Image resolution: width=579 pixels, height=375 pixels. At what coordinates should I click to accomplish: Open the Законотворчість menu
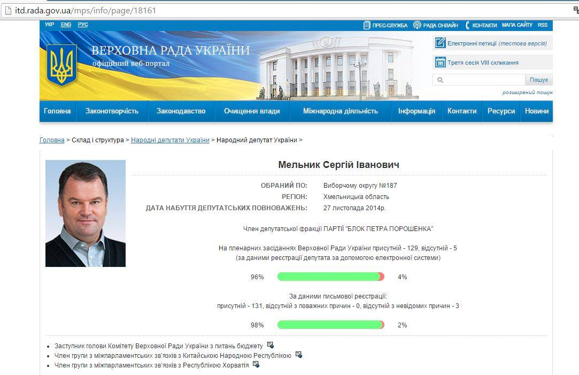(112, 111)
